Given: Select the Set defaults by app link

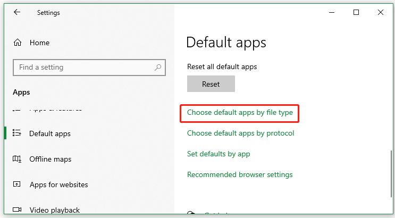Looking at the screenshot, I should 218,154.
